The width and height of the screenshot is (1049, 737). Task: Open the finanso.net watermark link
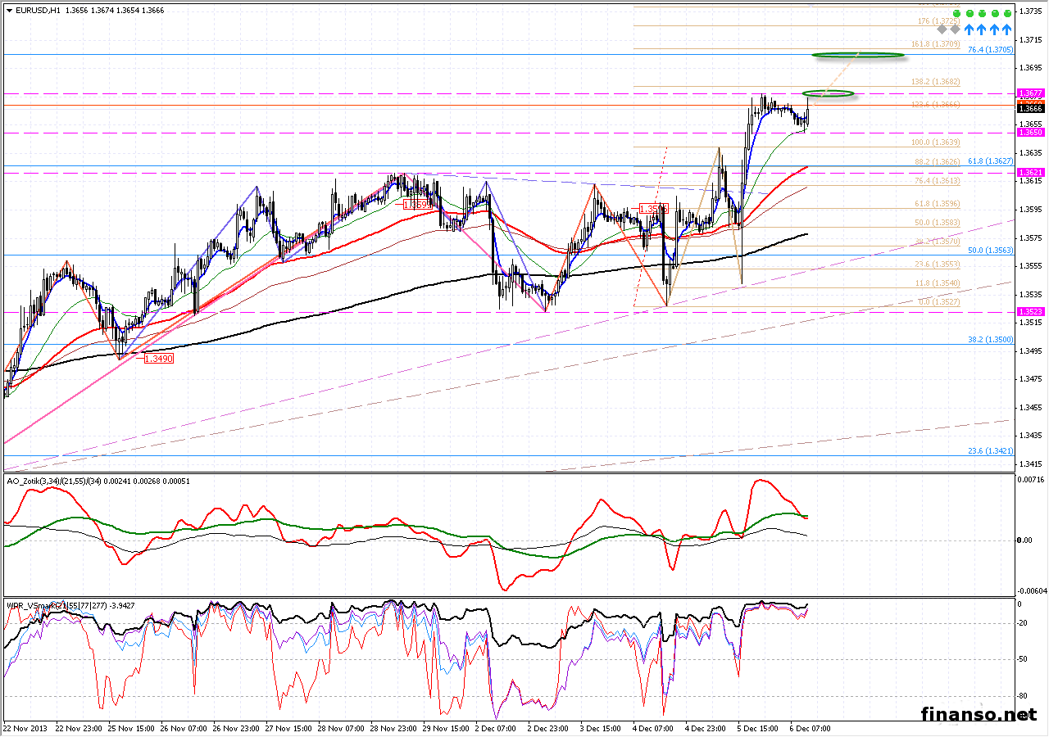pyautogui.click(x=979, y=714)
